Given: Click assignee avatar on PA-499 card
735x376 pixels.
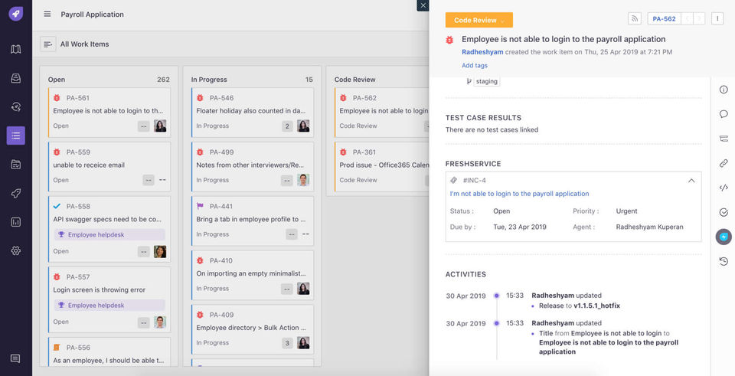Looking at the screenshot, I should 303,180.
